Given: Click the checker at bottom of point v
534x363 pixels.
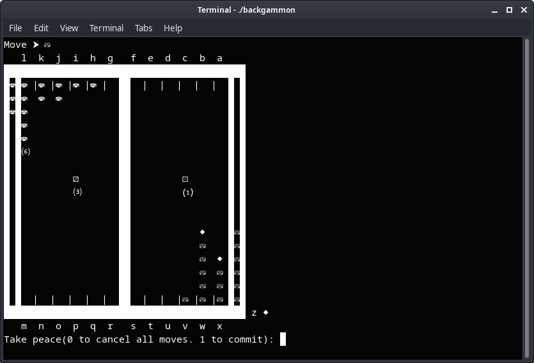Looking at the screenshot, I should [x=185, y=299].
